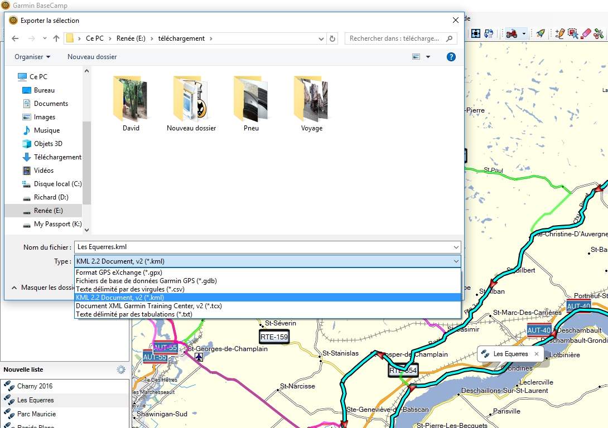Select Musique in navigation pane

[x=41, y=130]
